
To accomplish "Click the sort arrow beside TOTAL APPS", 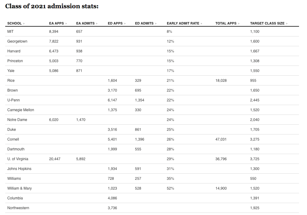I will click(x=239, y=24).
